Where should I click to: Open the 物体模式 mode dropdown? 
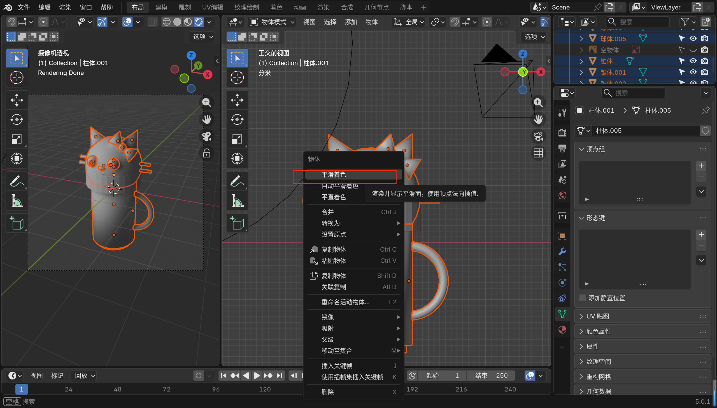pyautogui.click(x=273, y=22)
